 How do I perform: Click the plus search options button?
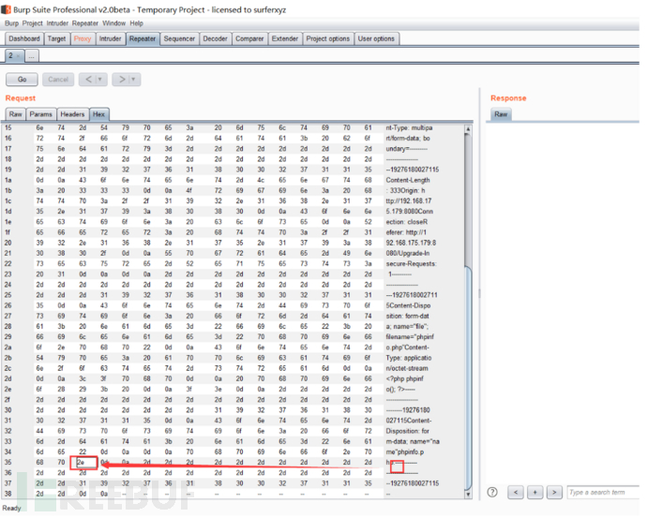(534, 492)
